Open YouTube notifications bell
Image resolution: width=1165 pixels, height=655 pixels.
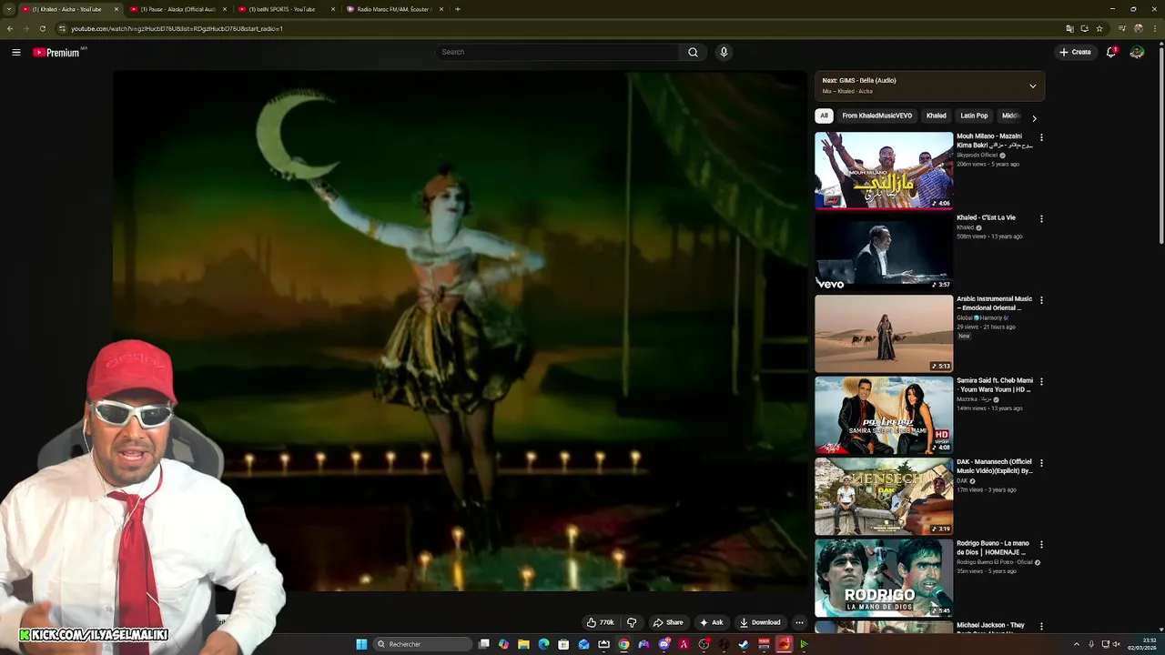[1110, 52]
